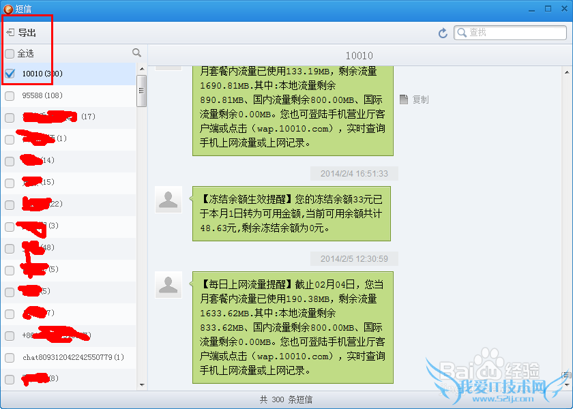Click the avatar of the 02月04日 每日上网流量提醒 message
Image resolution: width=573 pixels, height=409 pixels.
pyautogui.click(x=168, y=285)
